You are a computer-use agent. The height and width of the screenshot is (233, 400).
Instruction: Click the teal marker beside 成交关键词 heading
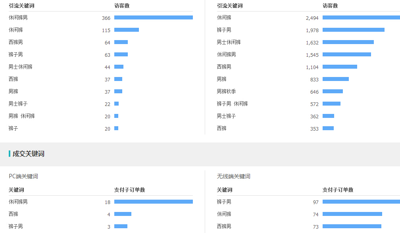(x=10, y=154)
